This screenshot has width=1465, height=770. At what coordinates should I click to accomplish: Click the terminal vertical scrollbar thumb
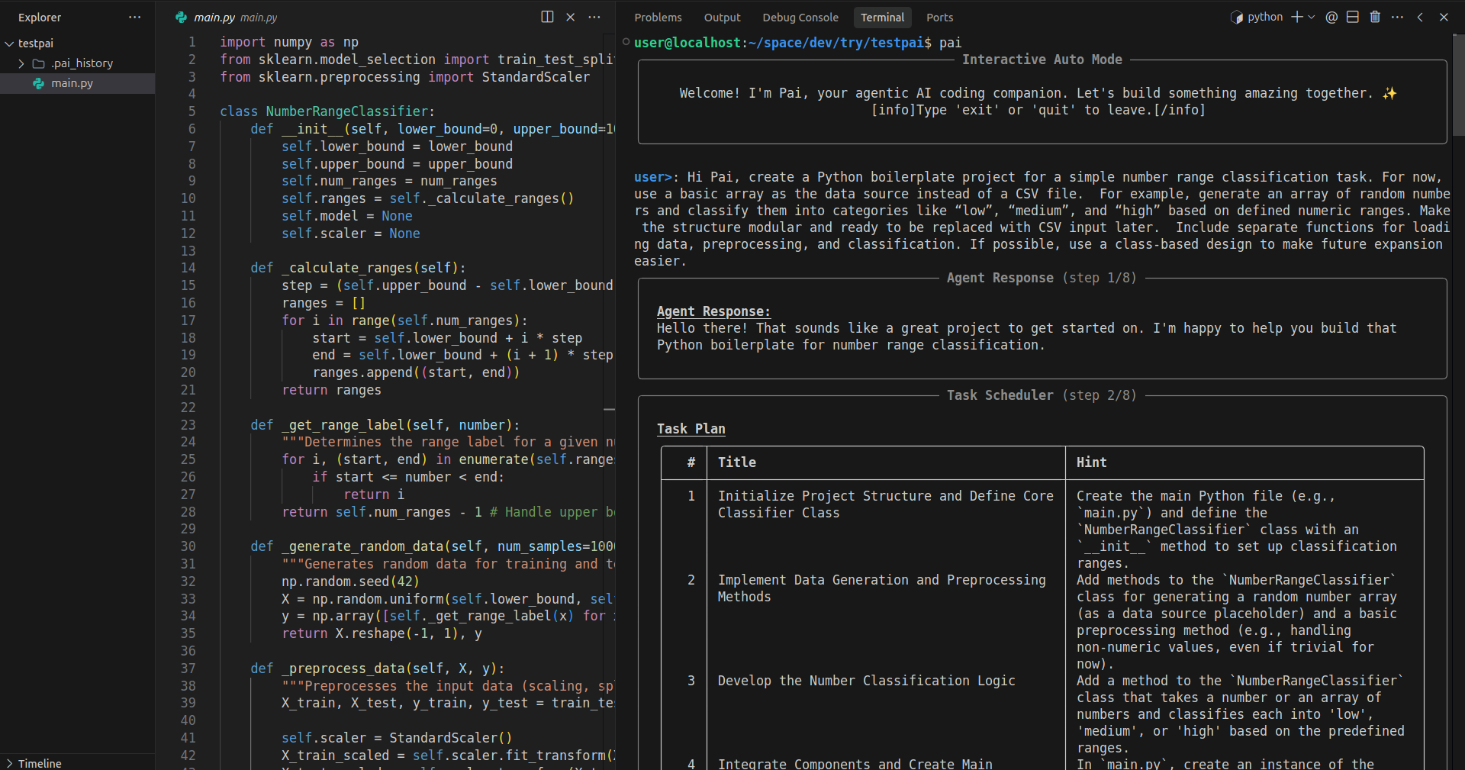click(x=1458, y=84)
